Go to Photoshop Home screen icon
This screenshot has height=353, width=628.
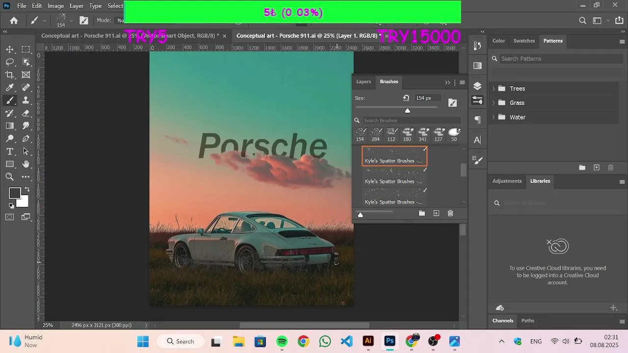(14, 21)
